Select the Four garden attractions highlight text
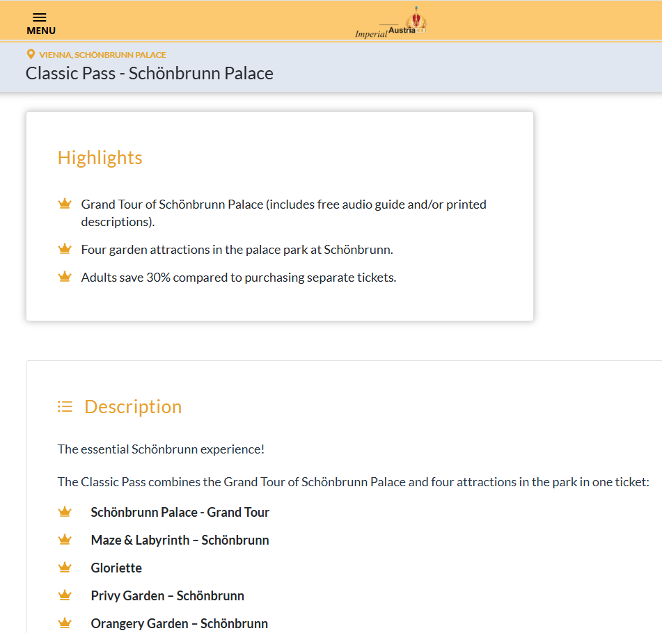Screen dimensions: 662x633 tap(237, 250)
